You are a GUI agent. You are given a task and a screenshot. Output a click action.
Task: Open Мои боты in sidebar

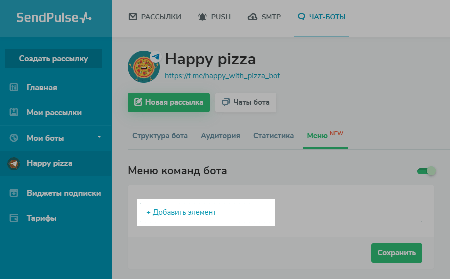pos(45,138)
